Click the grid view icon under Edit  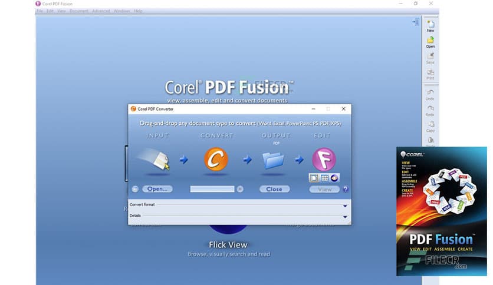pyautogui.click(x=324, y=178)
